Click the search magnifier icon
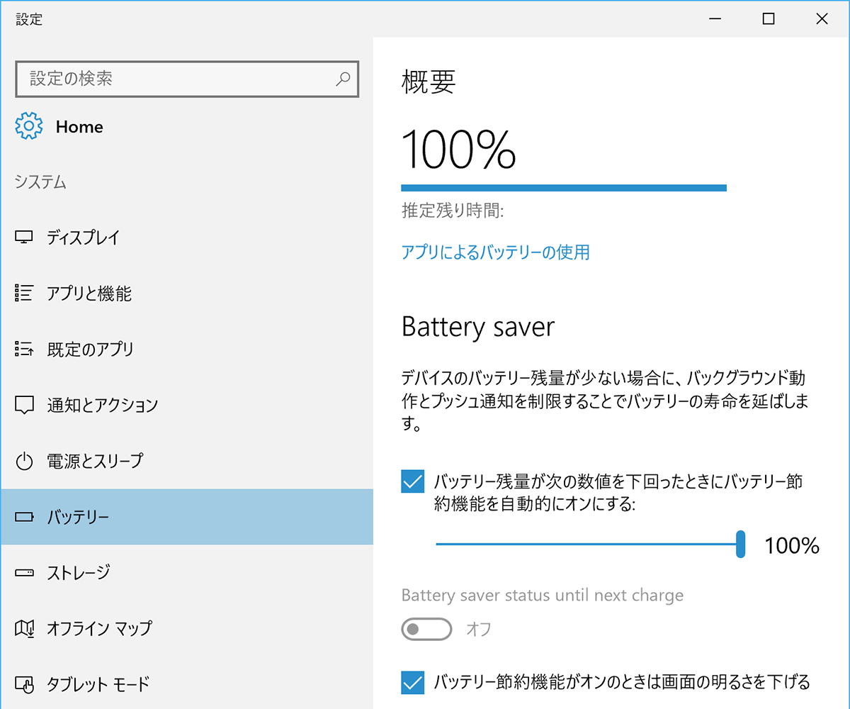The width and height of the screenshot is (850, 709). 343,79
